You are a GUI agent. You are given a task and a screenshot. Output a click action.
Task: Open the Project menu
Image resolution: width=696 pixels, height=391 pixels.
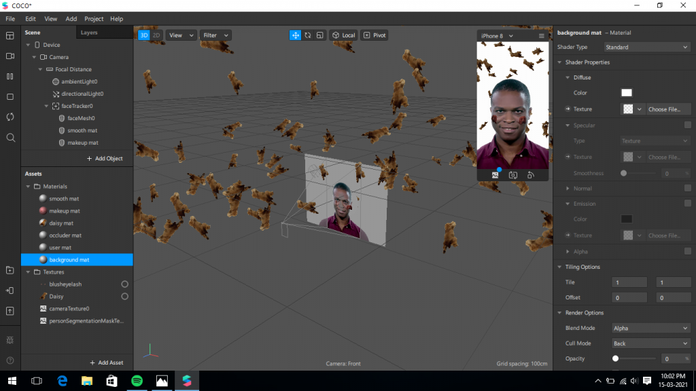[94, 18]
